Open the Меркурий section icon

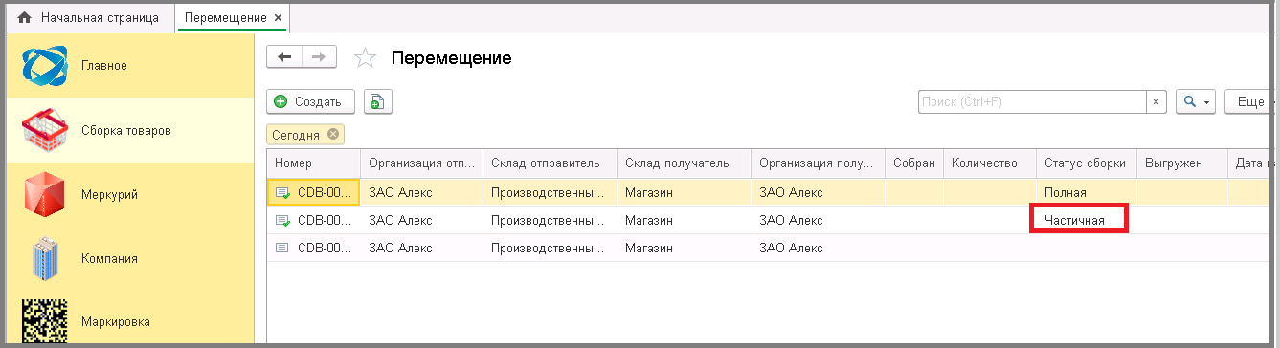coord(45,194)
